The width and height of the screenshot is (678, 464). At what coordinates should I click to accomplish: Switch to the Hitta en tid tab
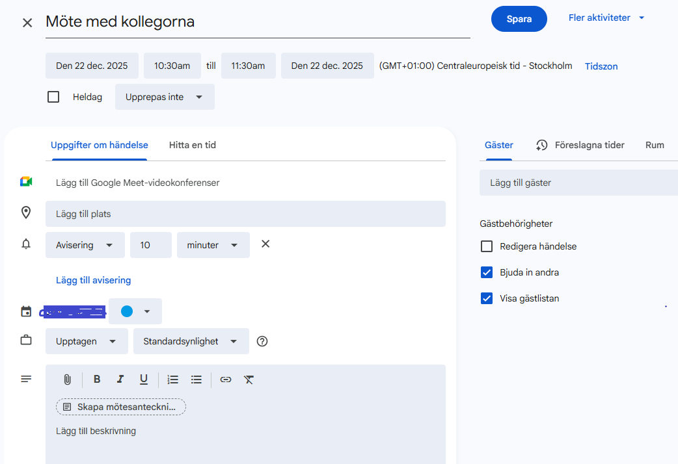[192, 145]
